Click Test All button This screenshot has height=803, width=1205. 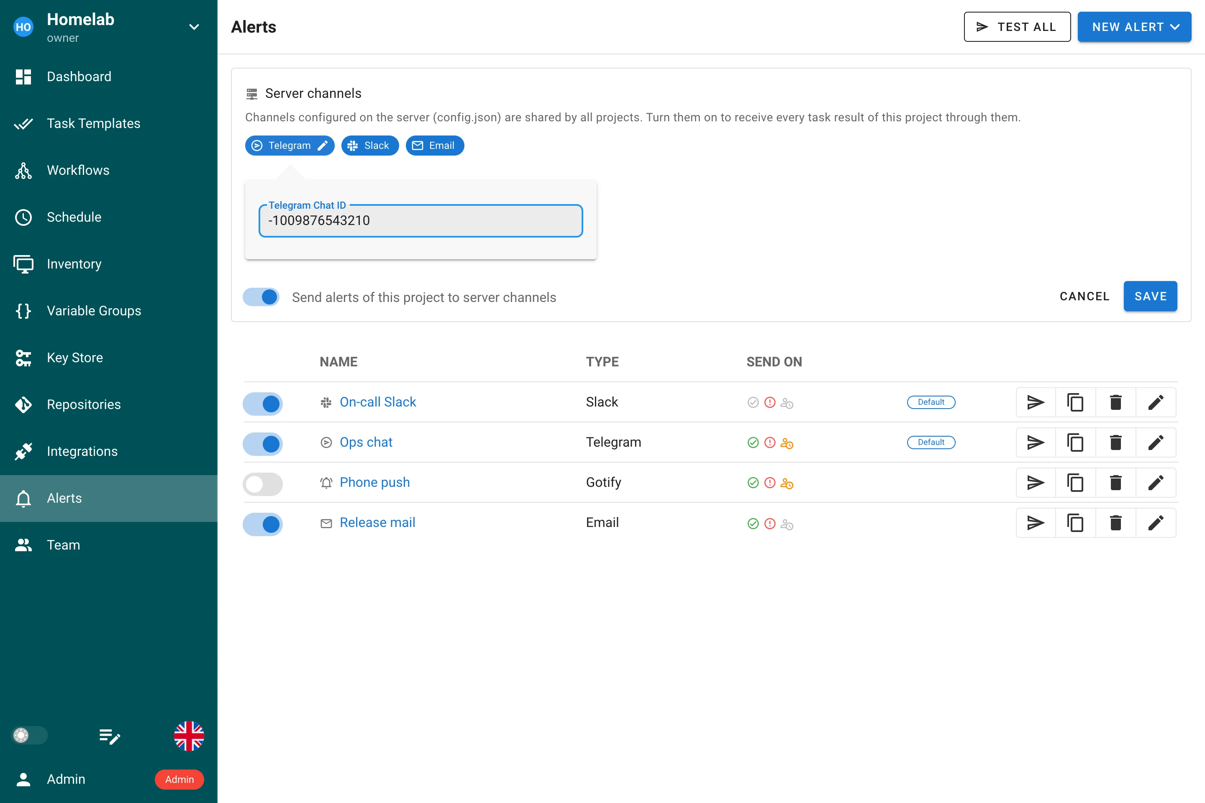(1017, 27)
